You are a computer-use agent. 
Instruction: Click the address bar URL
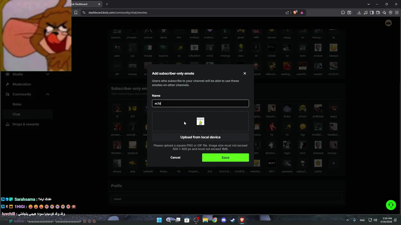pos(118,12)
